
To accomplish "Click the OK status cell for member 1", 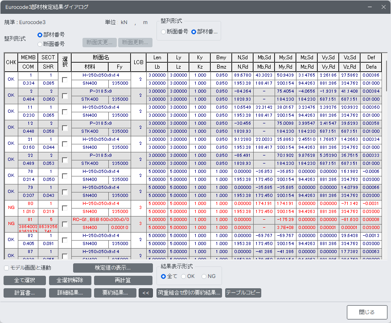I will point(11,79).
